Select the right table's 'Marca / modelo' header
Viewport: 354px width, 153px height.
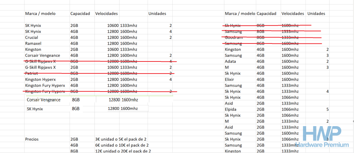pyautogui.click(x=240, y=13)
